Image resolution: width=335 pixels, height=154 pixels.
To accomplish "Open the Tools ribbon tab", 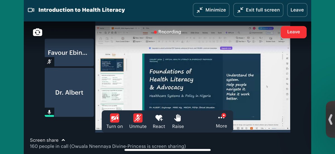I will coord(220,33).
